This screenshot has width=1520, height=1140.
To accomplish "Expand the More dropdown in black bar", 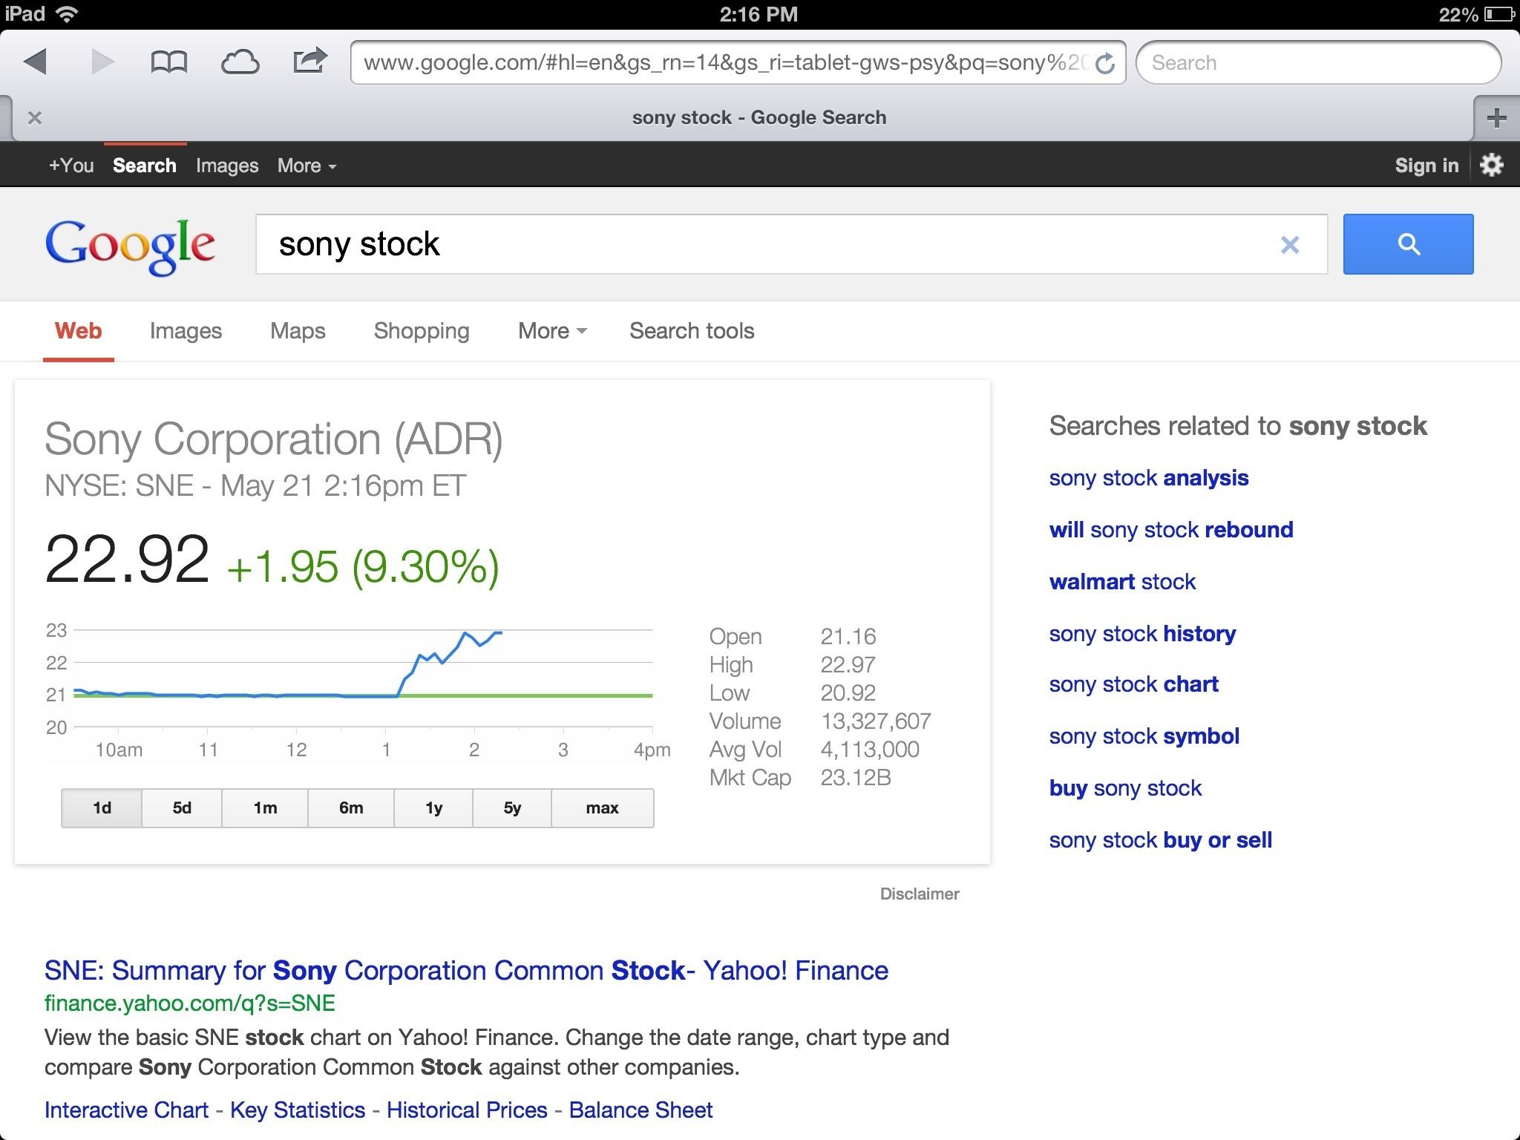I will [307, 166].
